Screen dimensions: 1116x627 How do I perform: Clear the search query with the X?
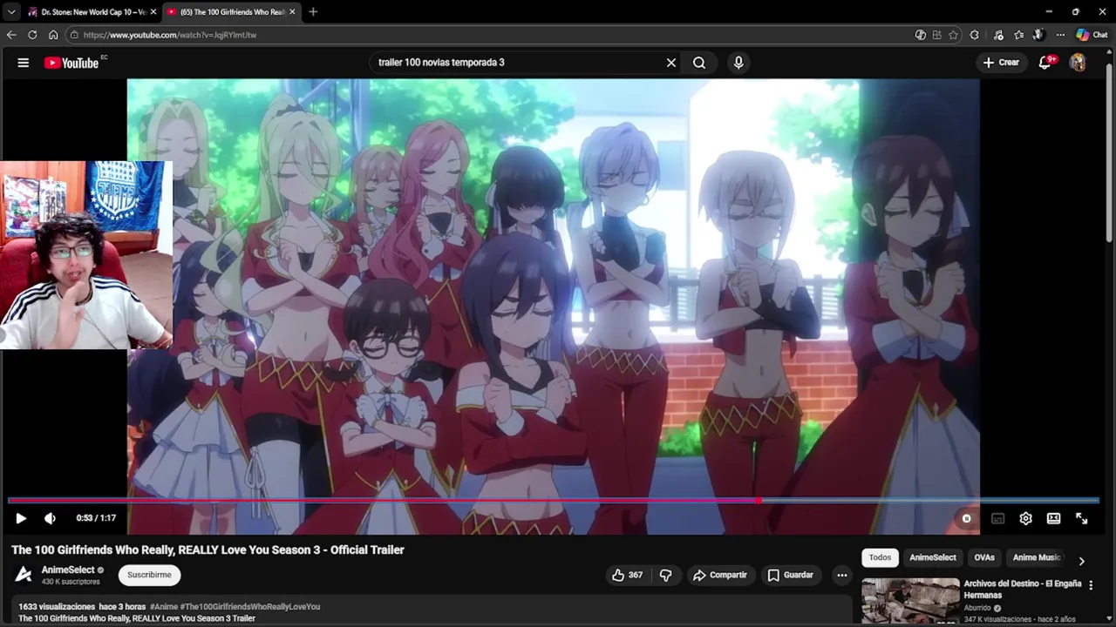671,63
